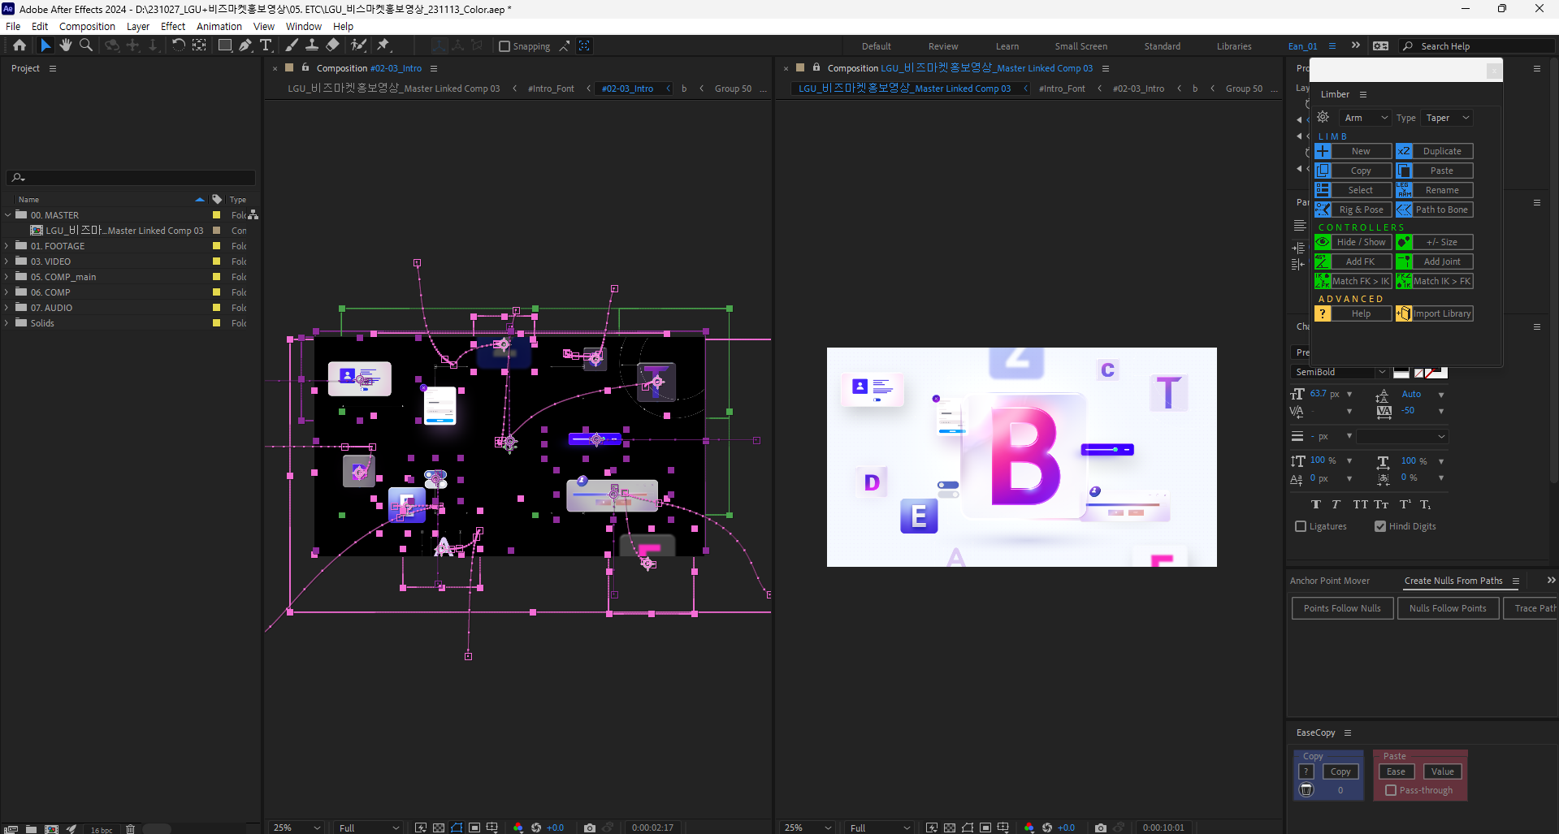Select the Type tool
Image resolution: width=1559 pixels, height=834 pixels.
click(266, 45)
